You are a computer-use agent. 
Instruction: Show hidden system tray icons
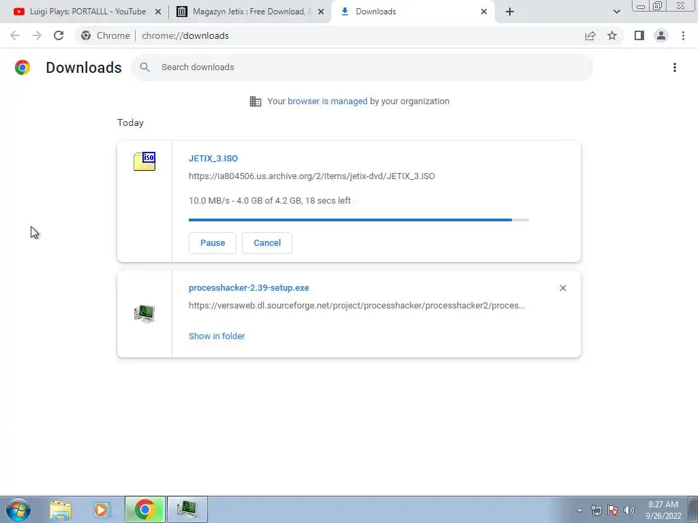(579, 510)
